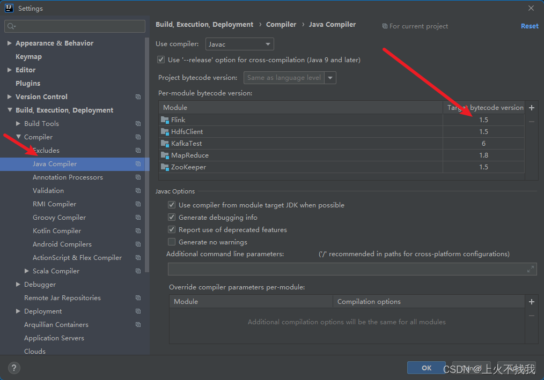Screen dimensions: 544x380
Task: Expand the Editor section
Action: coord(10,70)
